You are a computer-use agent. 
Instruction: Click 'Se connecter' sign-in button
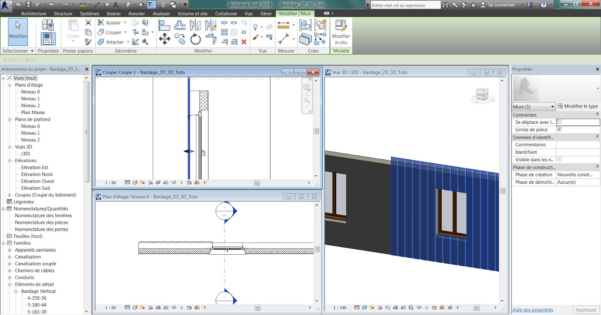click(498, 5)
